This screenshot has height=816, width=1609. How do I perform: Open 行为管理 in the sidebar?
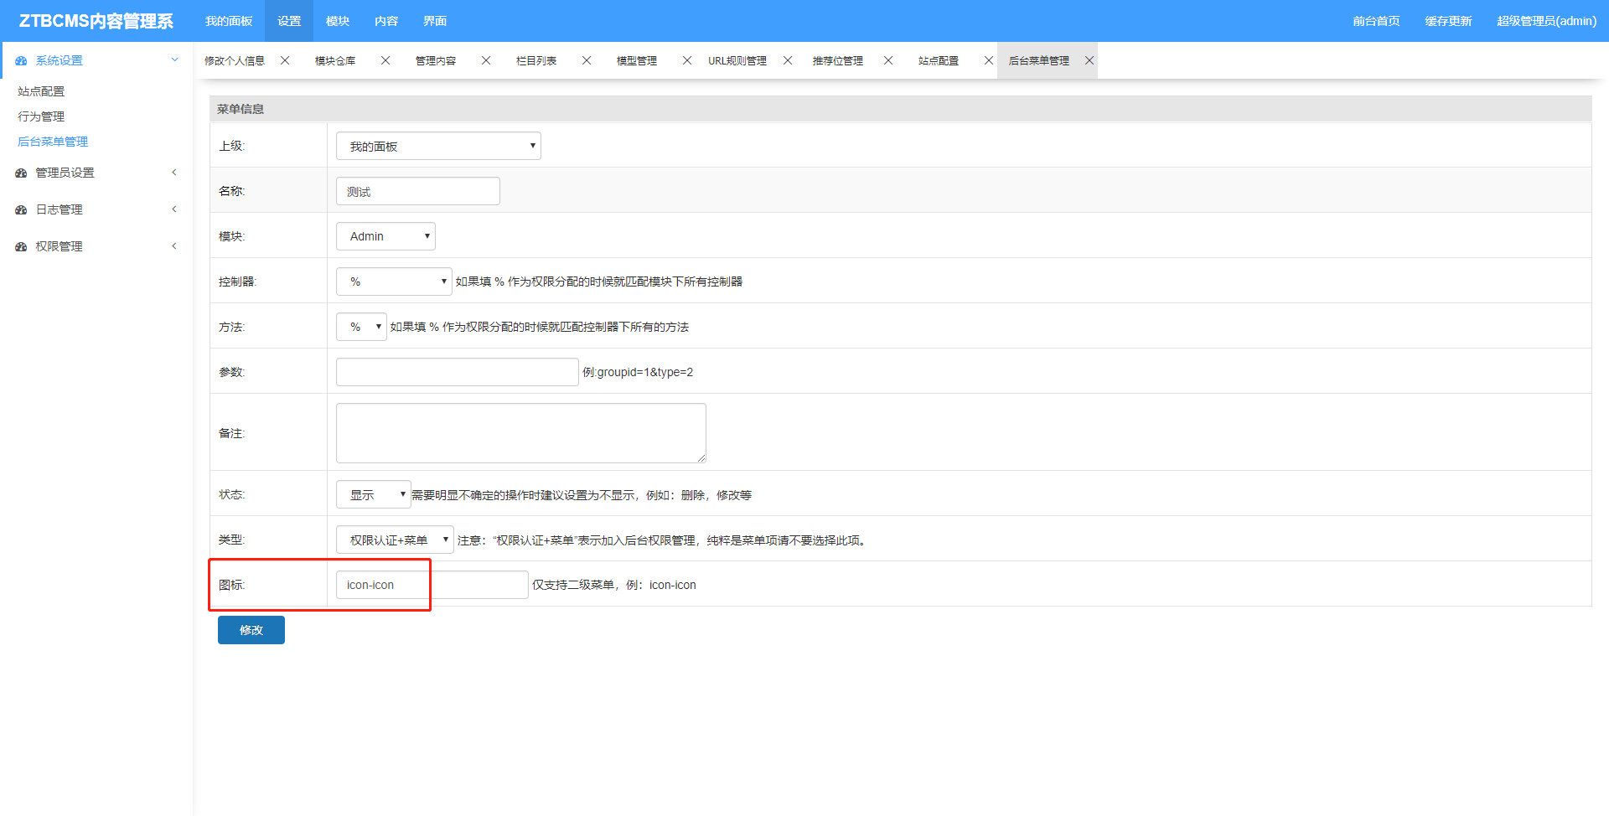tap(41, 116)
